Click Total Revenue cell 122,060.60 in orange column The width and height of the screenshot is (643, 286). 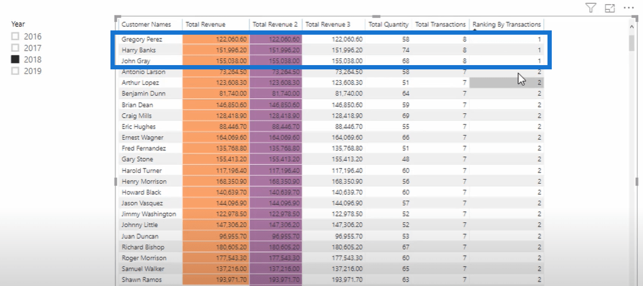pyautogui.click(x=216, y=39)
